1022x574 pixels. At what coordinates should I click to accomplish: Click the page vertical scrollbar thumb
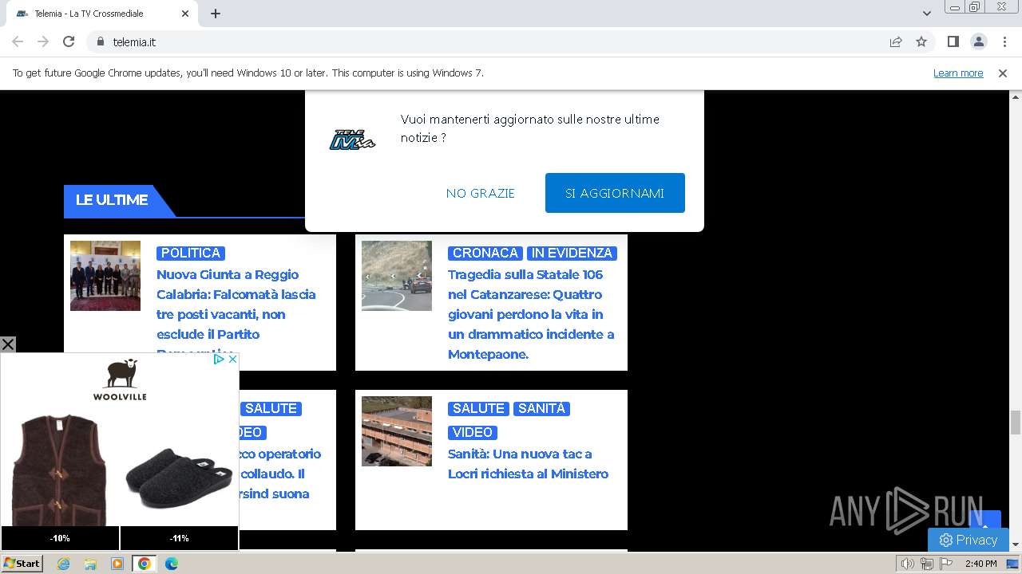point(1016,423)
